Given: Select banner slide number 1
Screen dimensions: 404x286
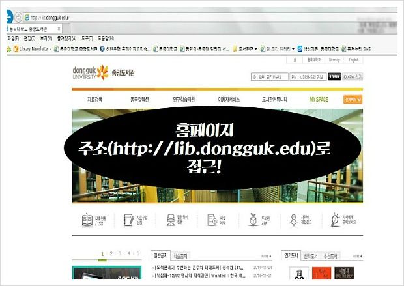Looking at the screenshot, I should (x=102, y=254).
